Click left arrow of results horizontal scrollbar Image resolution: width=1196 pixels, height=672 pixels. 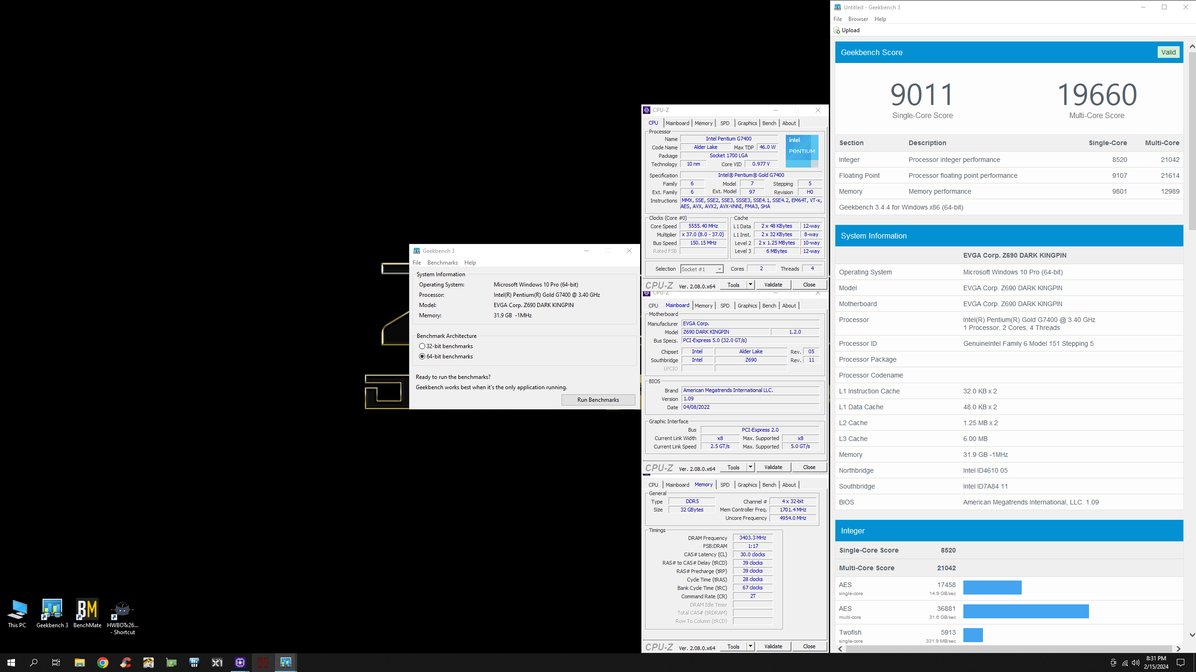840,649
